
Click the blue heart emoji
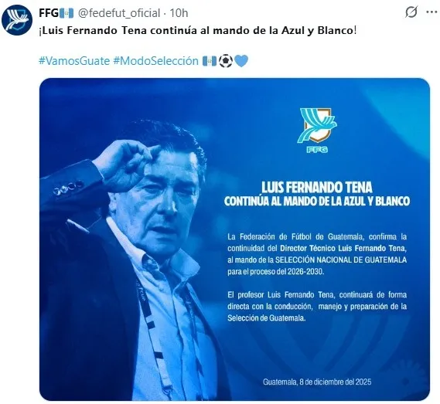pos(241,61)
